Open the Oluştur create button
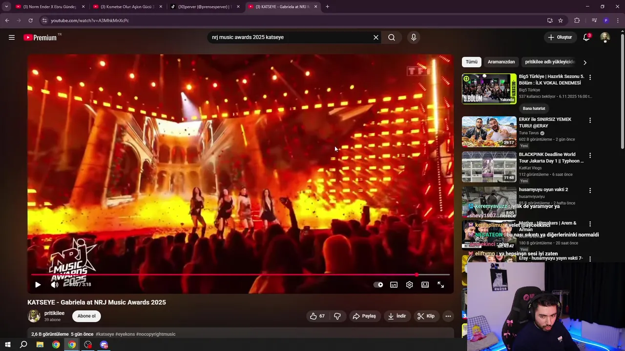Image resolution: width=625 pixels, height=351 pixels. pos(560,37)
